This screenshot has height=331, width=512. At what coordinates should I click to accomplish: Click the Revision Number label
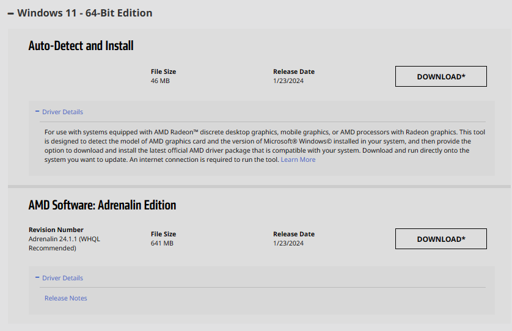pos(56,230)
